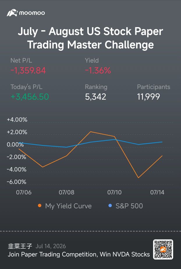Viewport: 181px width, 269px height.
Task: Click the Net P/L value -1,359.84
Action: [28, 71]
